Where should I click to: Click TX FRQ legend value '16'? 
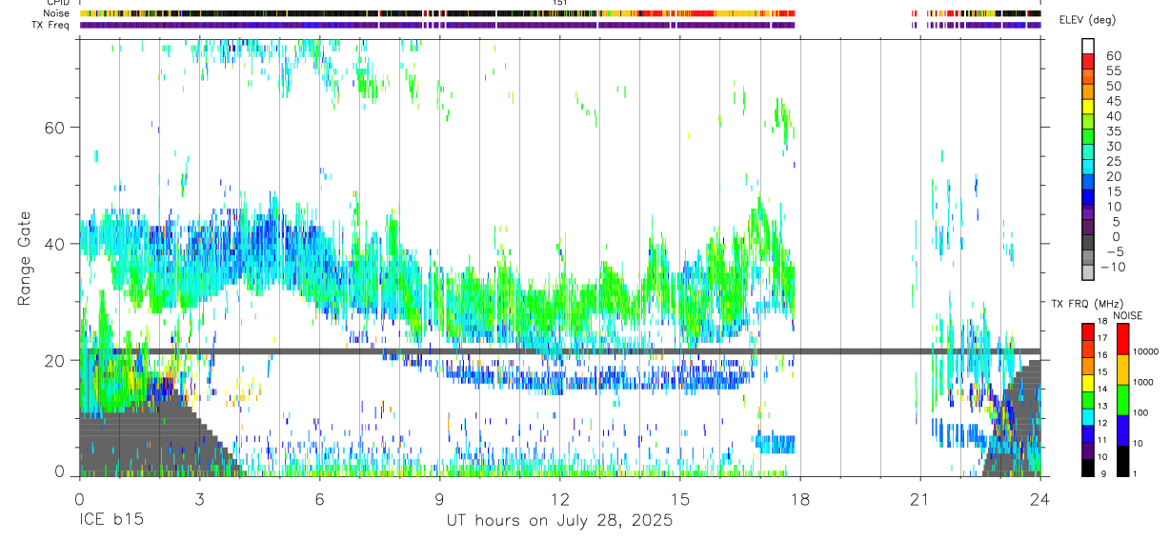pos(1102,355)
